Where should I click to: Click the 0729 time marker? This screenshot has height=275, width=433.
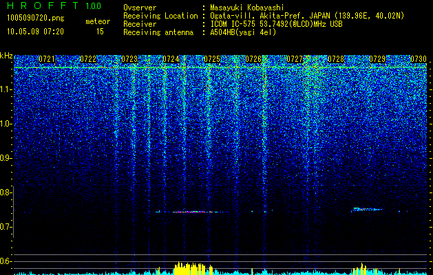click(x=377, y=59)
